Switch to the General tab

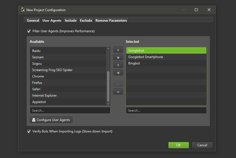pyautogui.click(x=33, y=21)
